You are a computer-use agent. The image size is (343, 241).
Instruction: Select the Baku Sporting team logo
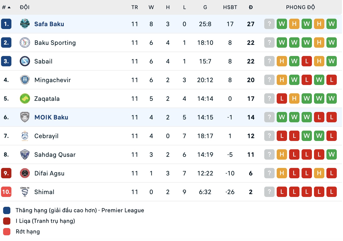[25, 42]
